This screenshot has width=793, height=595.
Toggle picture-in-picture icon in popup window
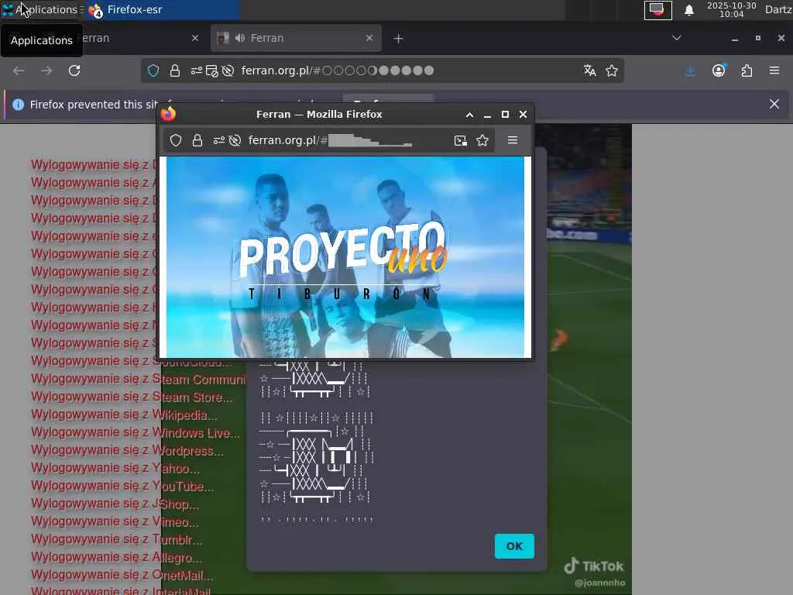click(460, 141)
